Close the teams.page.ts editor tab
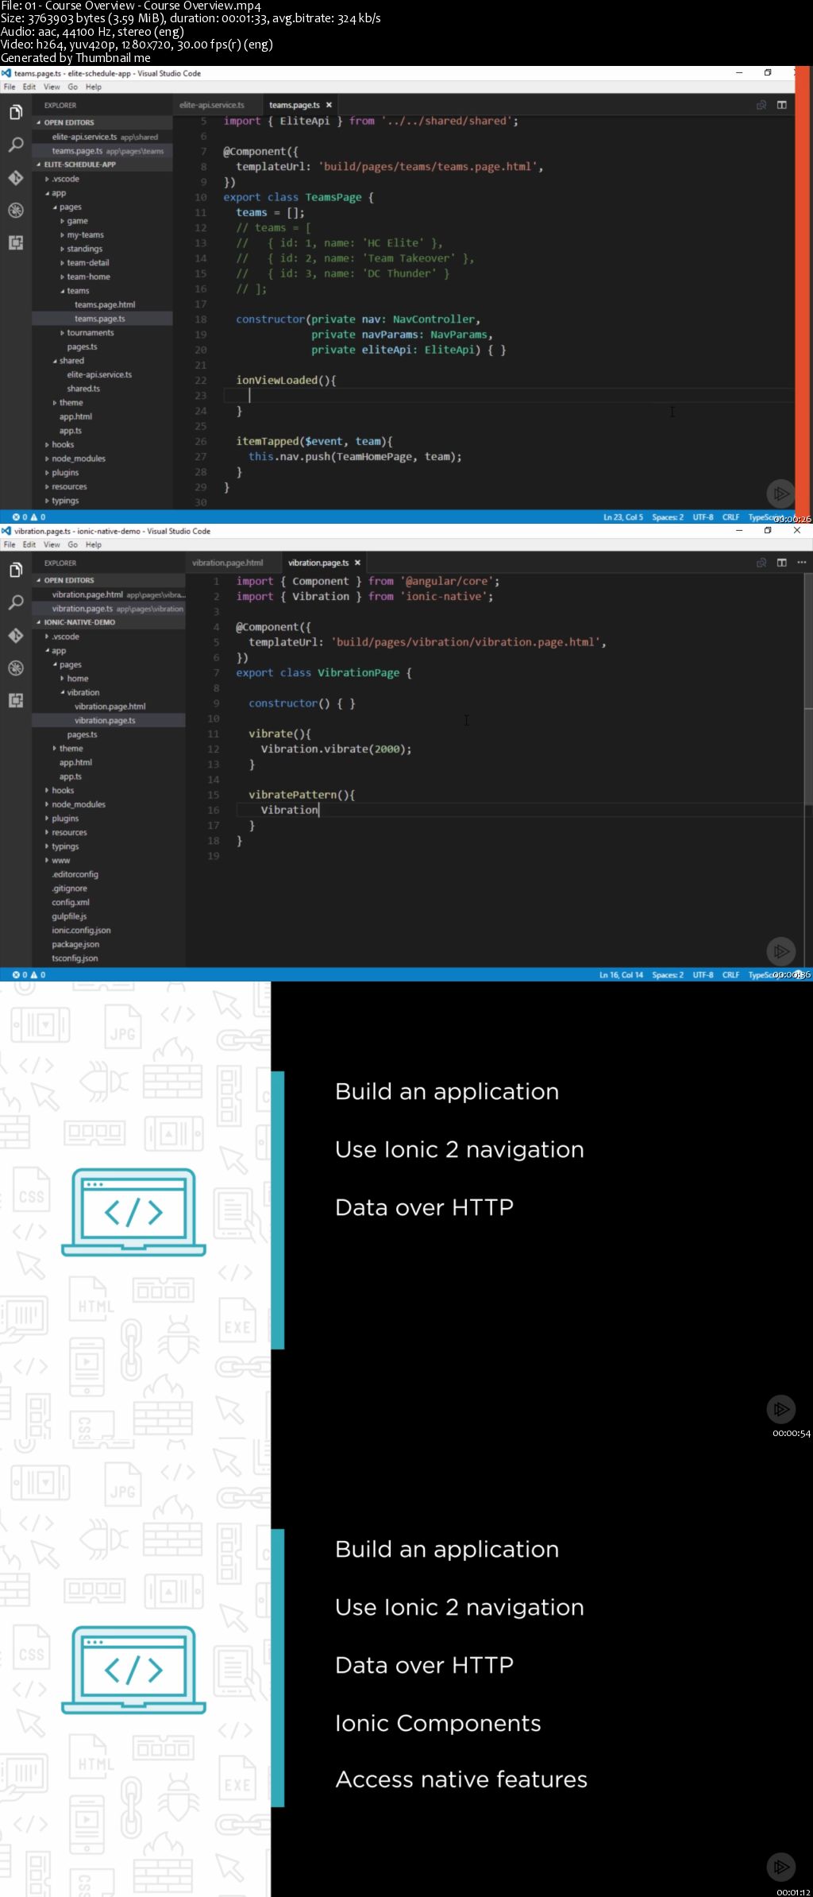813x1897 pixels. pos(329,105)
